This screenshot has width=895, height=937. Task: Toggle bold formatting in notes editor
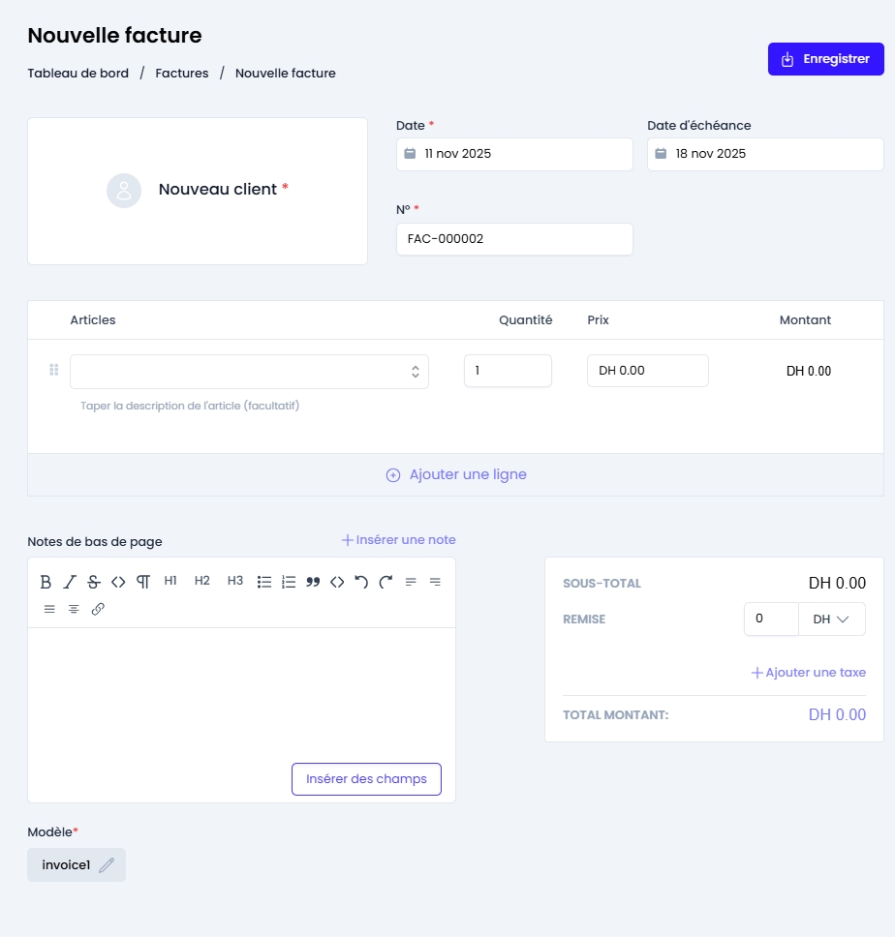[46, 582]
